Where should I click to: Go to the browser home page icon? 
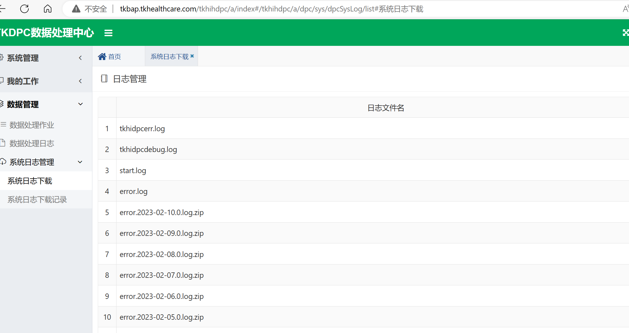point(48,9)
